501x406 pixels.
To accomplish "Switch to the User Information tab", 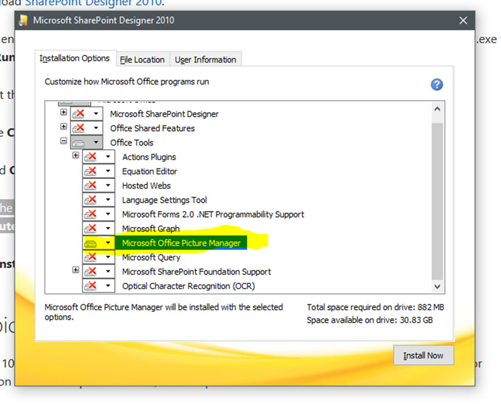I will [x=206, y=59].
